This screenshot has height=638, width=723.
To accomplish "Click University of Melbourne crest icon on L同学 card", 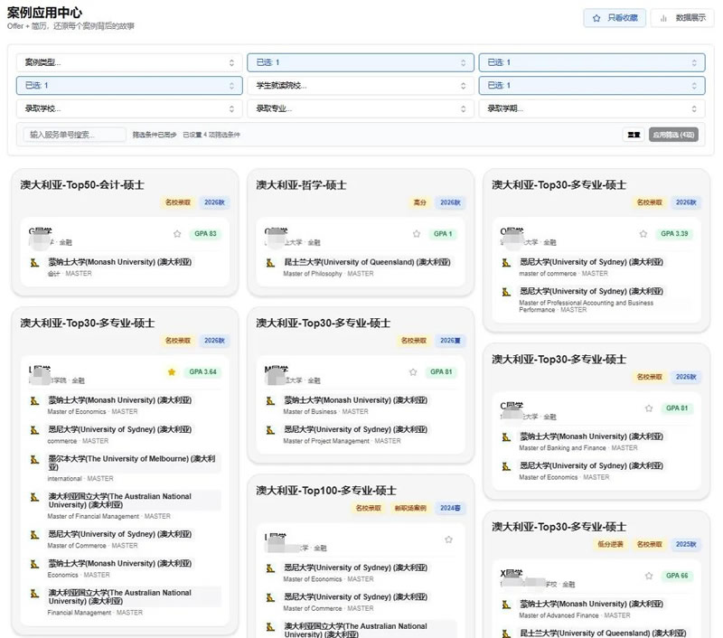I will [34, 459].
